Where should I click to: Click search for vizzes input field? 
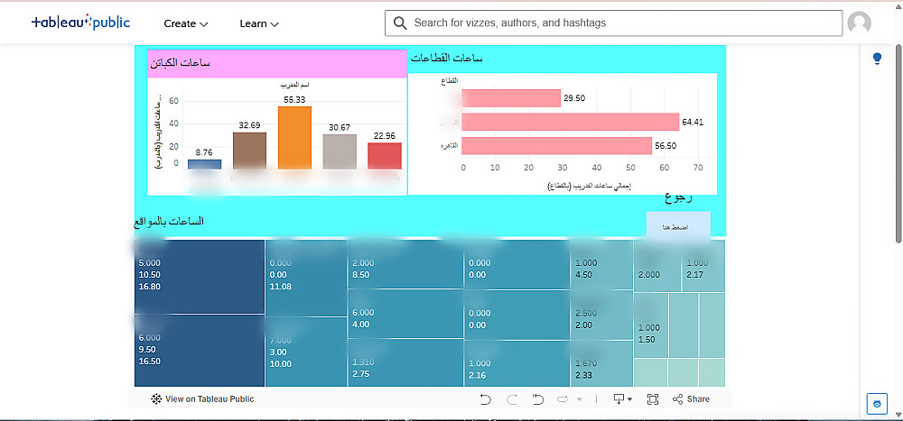click(x=613, y=23)
